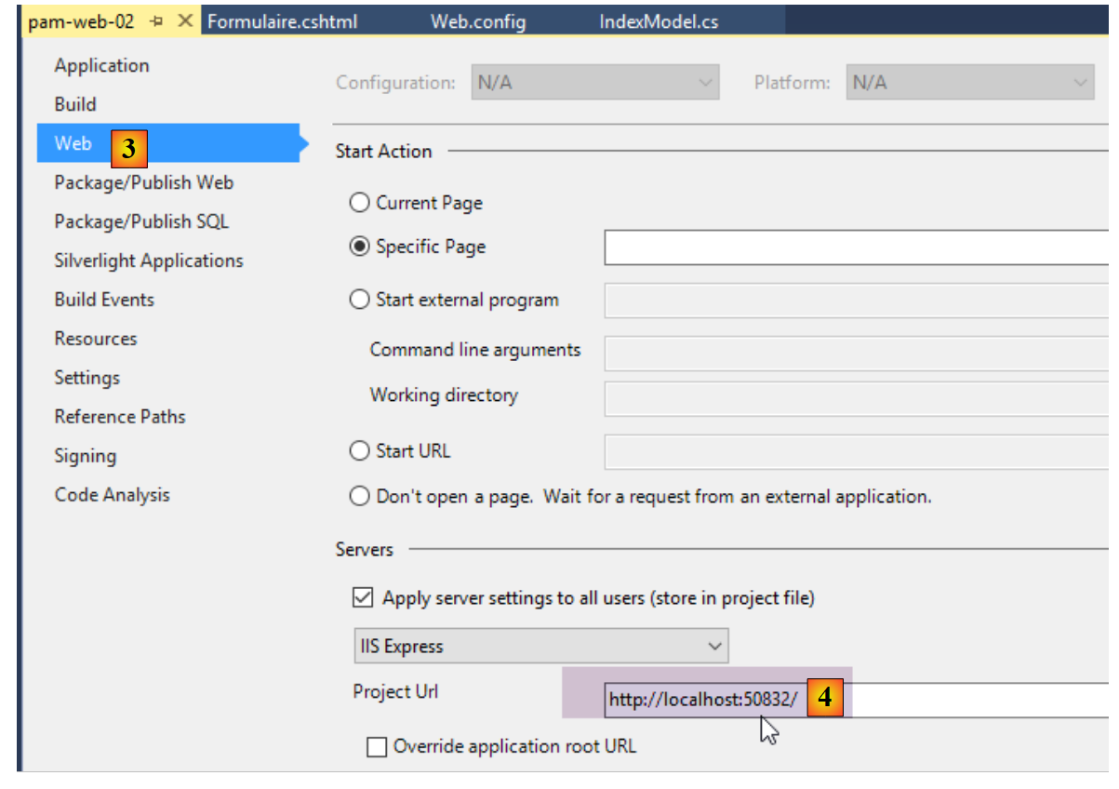Screen dimensions: 1119x789
Task: Select Don't open a page option
Action: point(359,497)
